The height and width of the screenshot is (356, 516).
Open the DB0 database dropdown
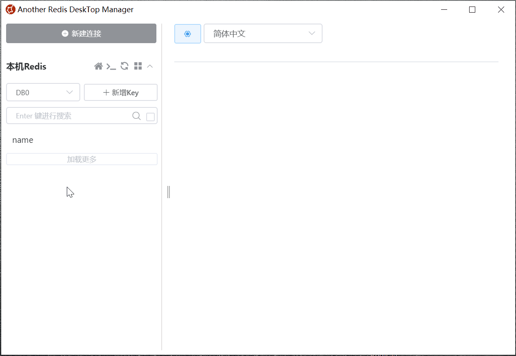[43, 92]
